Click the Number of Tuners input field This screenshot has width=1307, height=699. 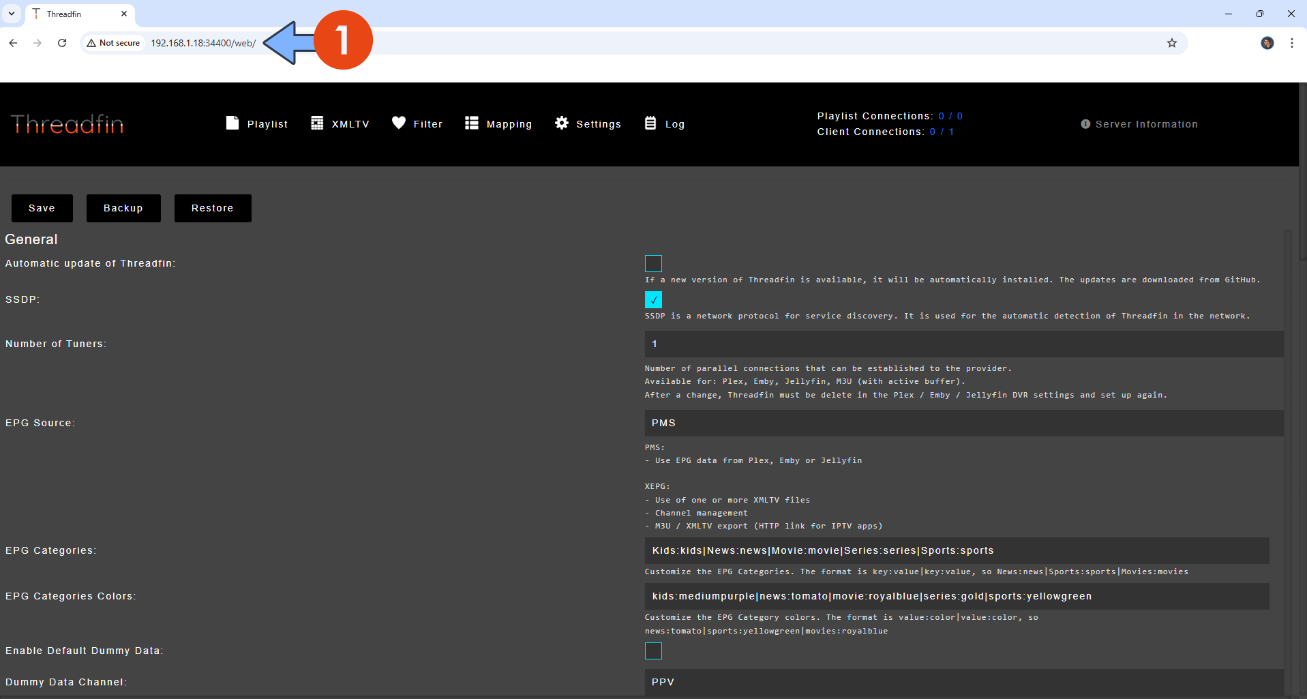[963, 344]
